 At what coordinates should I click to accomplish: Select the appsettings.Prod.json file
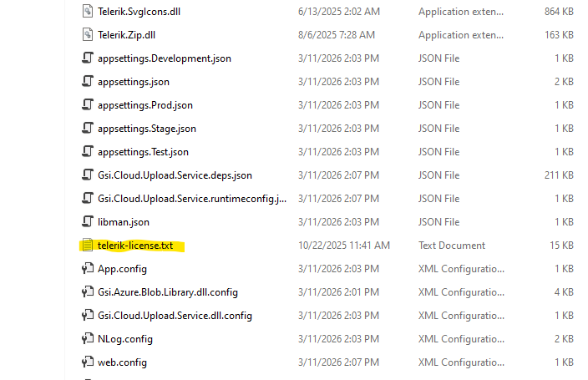145,105
